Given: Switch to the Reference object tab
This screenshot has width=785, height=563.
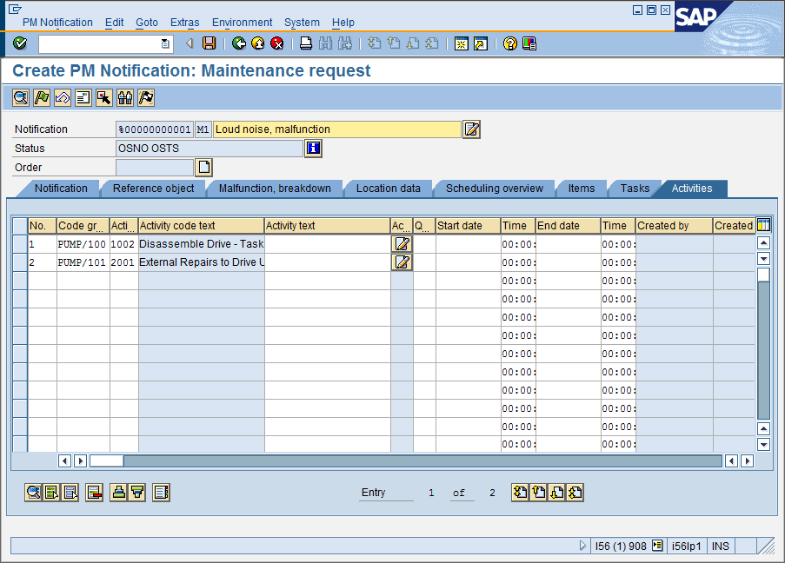Looking at the screenshot, I should pos(153,189).
